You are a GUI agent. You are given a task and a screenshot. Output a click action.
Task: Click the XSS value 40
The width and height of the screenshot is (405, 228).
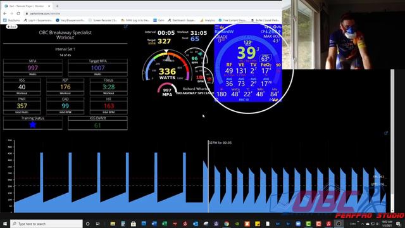(22, 87)
